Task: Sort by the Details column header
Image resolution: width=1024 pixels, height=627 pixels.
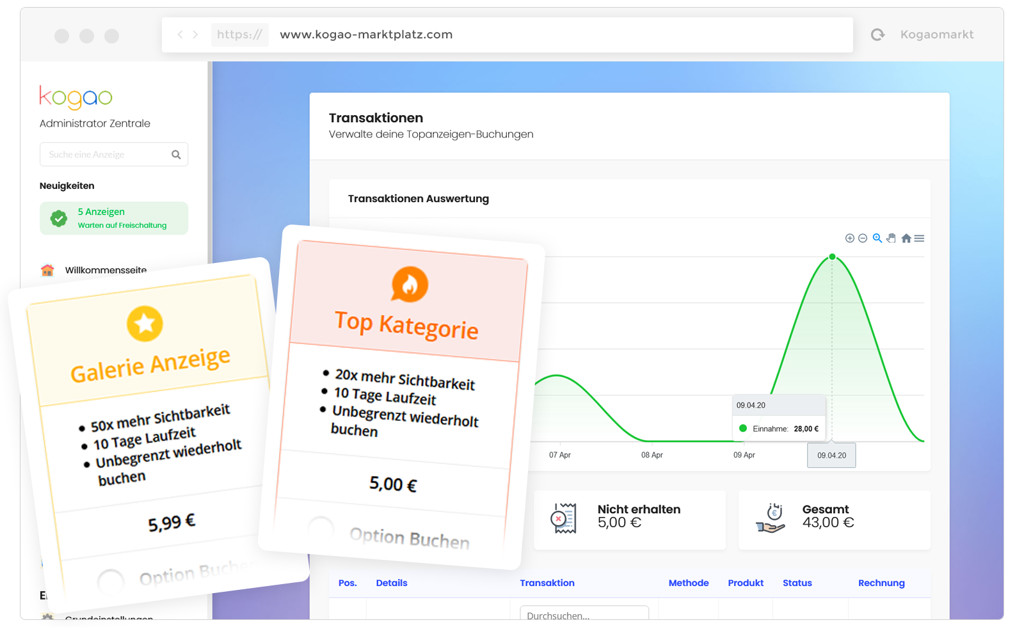Action: click(x=392, y=583)
